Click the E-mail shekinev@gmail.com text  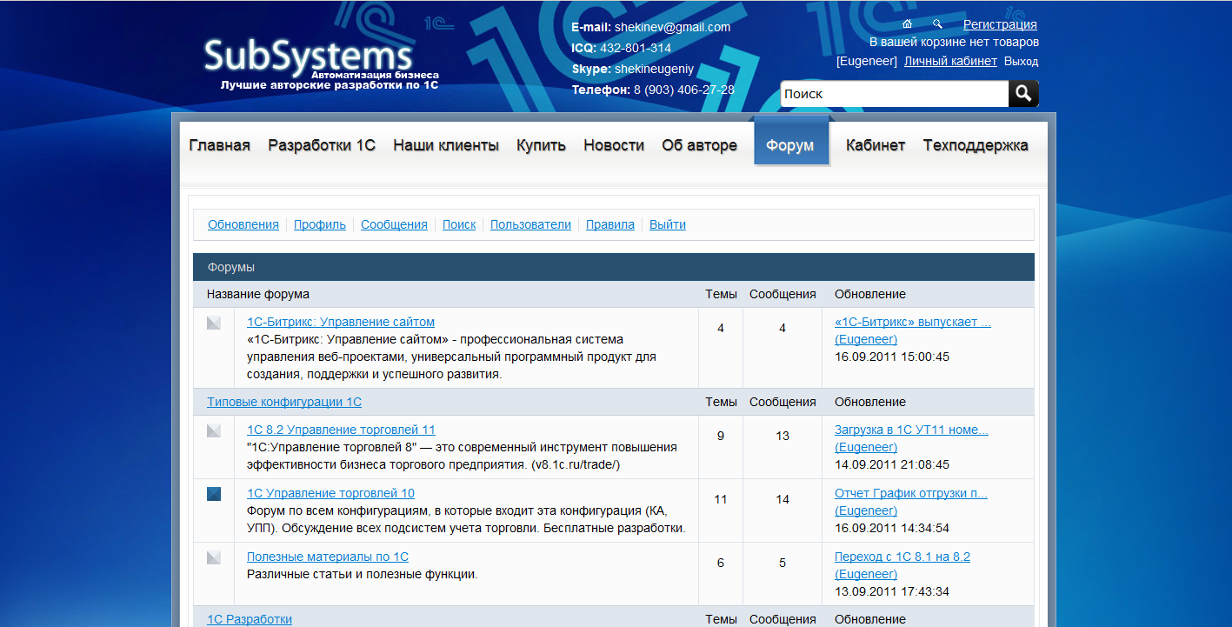[x=651, y=27]
